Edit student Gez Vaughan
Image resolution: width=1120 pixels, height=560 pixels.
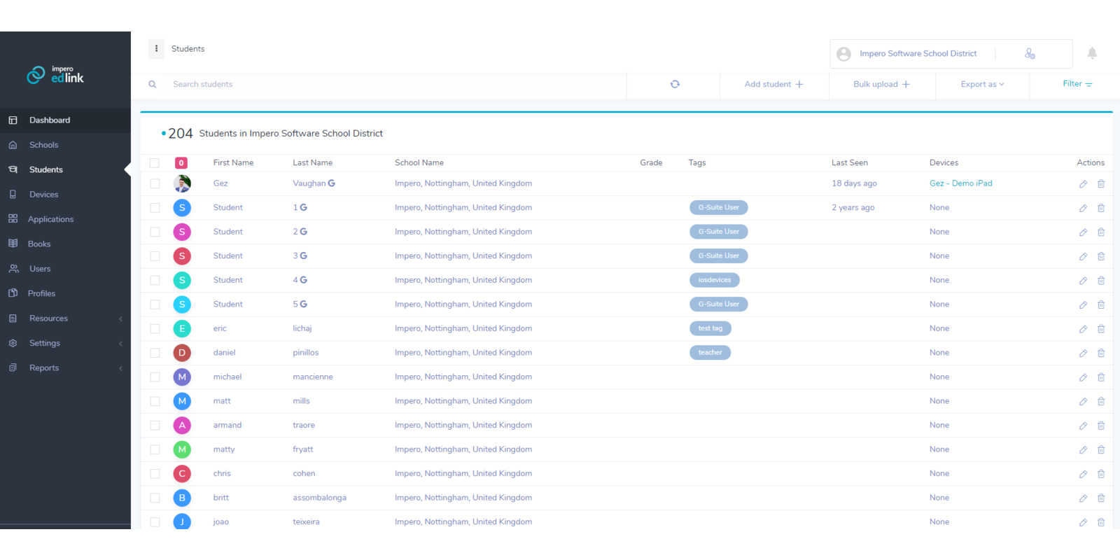tap(1083, 184)
